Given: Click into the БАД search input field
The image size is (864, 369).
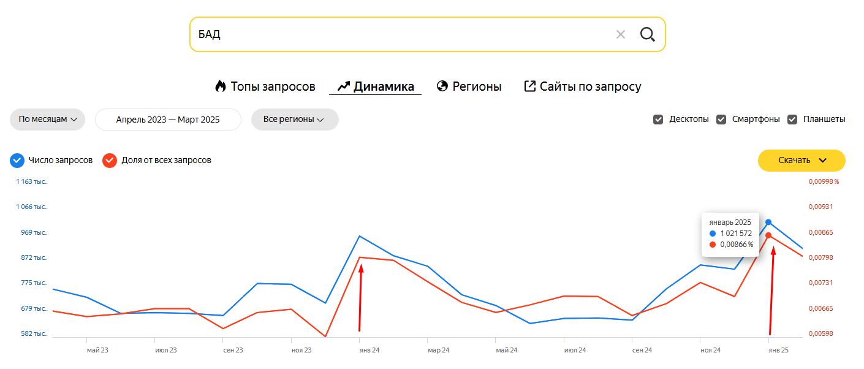Looking at the screenshot, I should 398,34.
